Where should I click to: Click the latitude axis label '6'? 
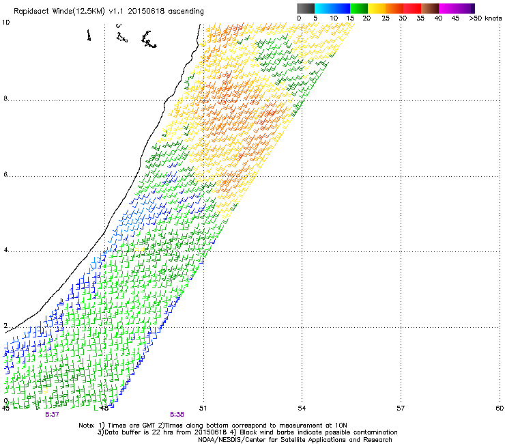pyautogui.click(x=5, y=174)
